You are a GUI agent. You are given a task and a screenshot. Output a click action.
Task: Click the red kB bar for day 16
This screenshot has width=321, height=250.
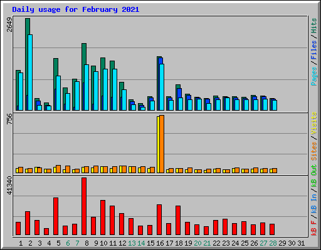point(159,220)
